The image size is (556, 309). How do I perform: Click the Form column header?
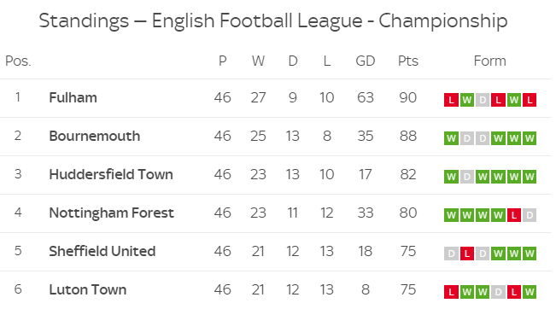click(x=489, y=61)
